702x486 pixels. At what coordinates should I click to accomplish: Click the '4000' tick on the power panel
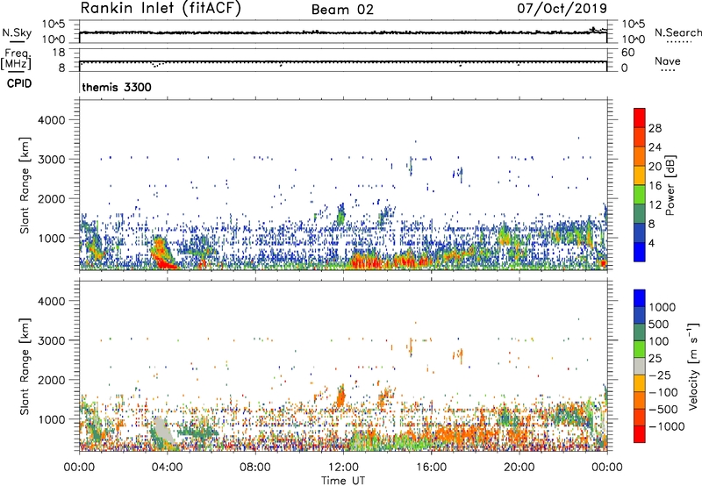(x=51, y=120)
